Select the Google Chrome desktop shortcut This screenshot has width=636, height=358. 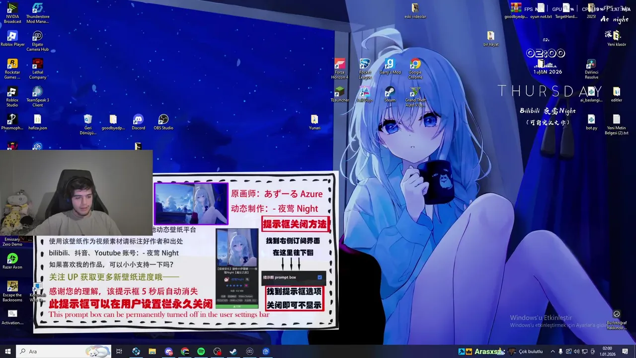click(415, 69)
